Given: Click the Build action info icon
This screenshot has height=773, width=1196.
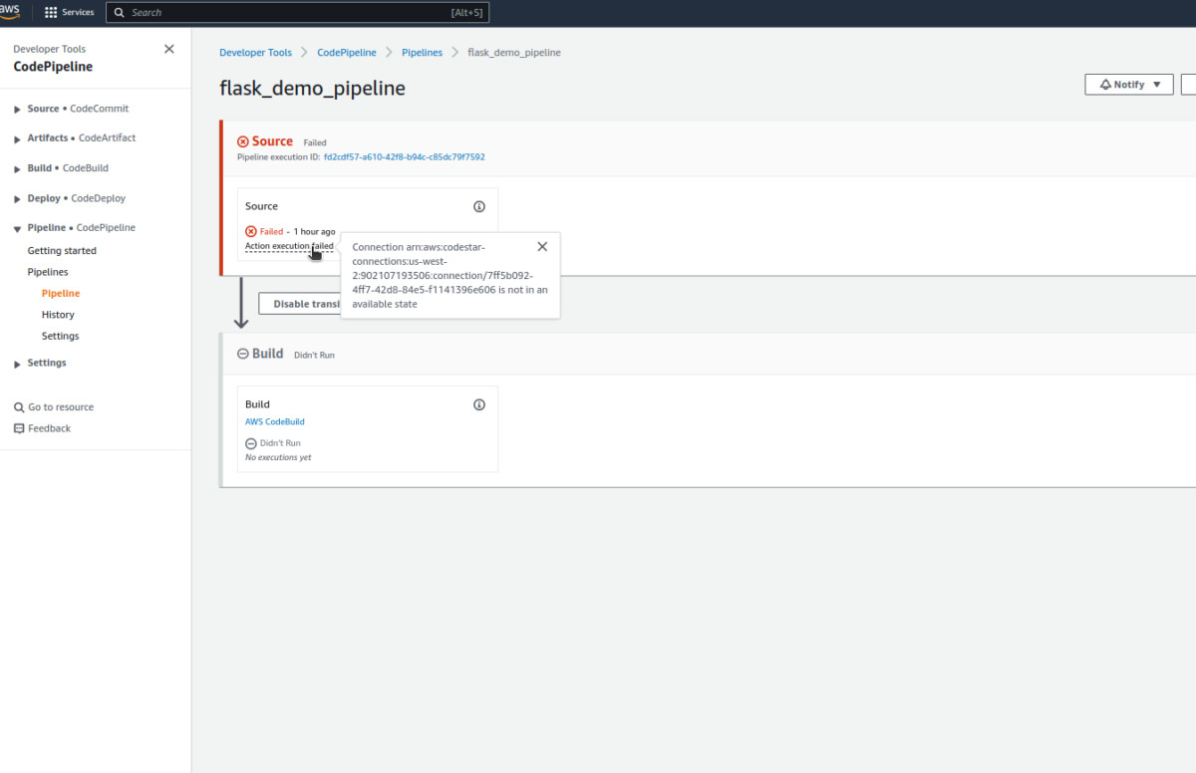Looking at the screenshot, I should [479, 404].
